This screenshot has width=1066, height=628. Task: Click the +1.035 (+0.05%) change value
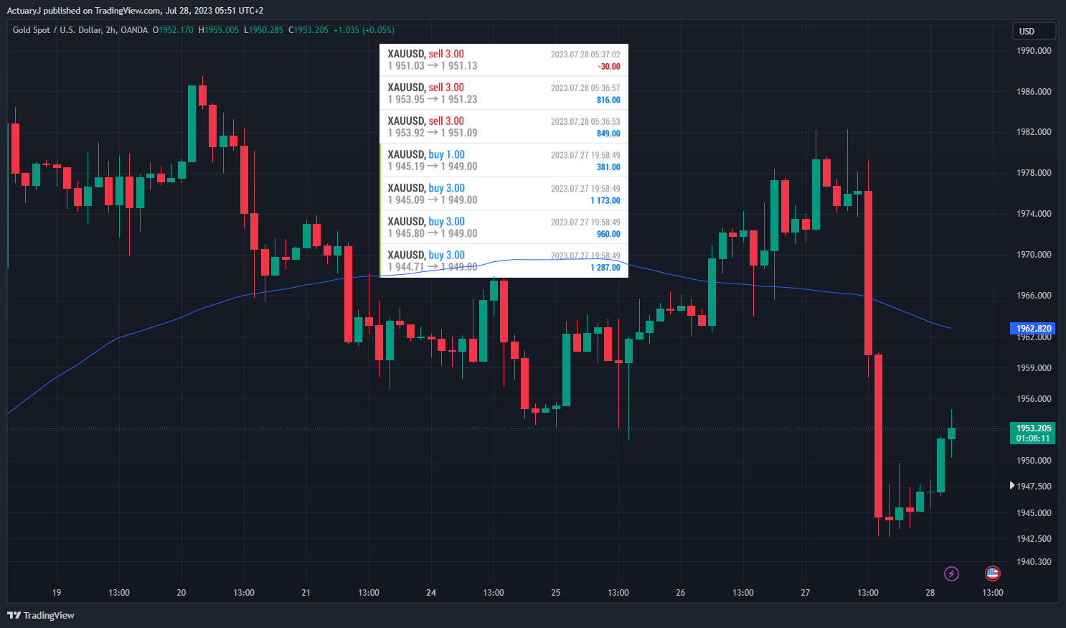tap(364, 30)
